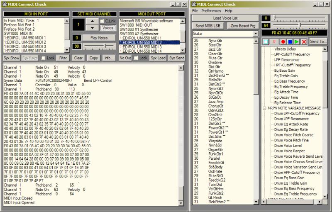Click the No Out button

pos(125,58)
